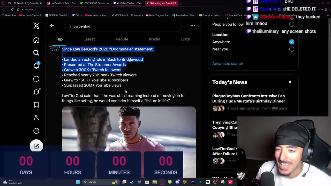This screenshot has height=186, width=331.
Task: Open Explore search icon in sidebar
Action: click(x=36, y=53)
